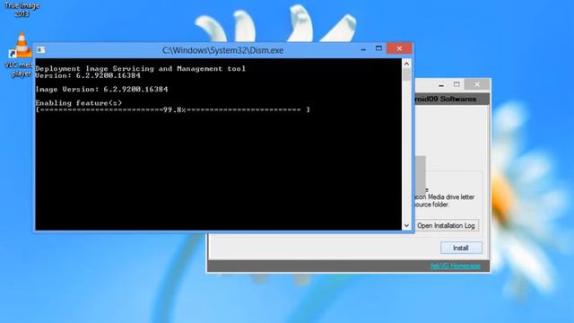Minimize the background installer window

coord(441,85)
